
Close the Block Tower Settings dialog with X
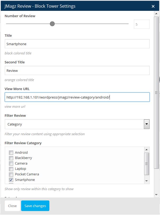[x=153, y=6]
